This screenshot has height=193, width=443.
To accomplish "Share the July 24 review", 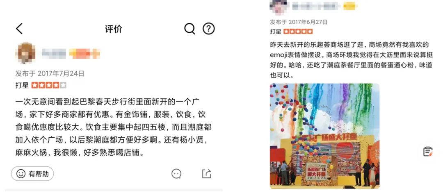I will click(206, 174).
